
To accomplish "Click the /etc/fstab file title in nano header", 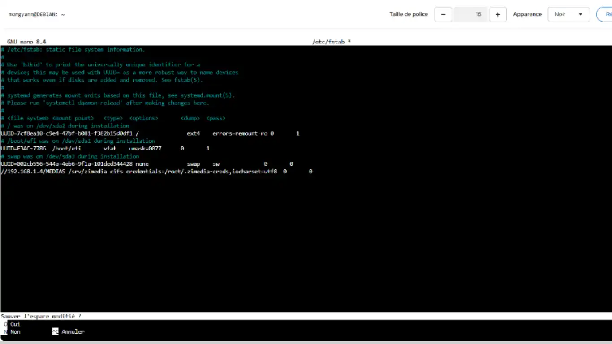I will click(332, 42).
